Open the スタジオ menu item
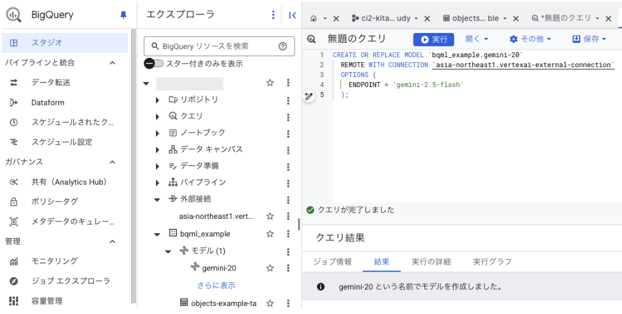This screenshot has height=314, width=622. (x=65, y=43)
